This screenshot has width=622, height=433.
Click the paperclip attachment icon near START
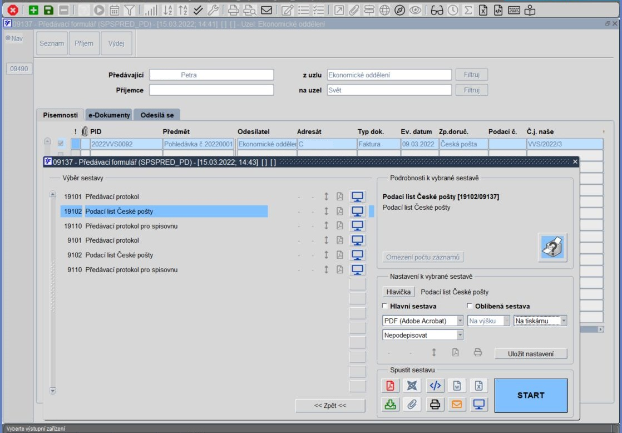pyautogui.click(x=412, y=405)
